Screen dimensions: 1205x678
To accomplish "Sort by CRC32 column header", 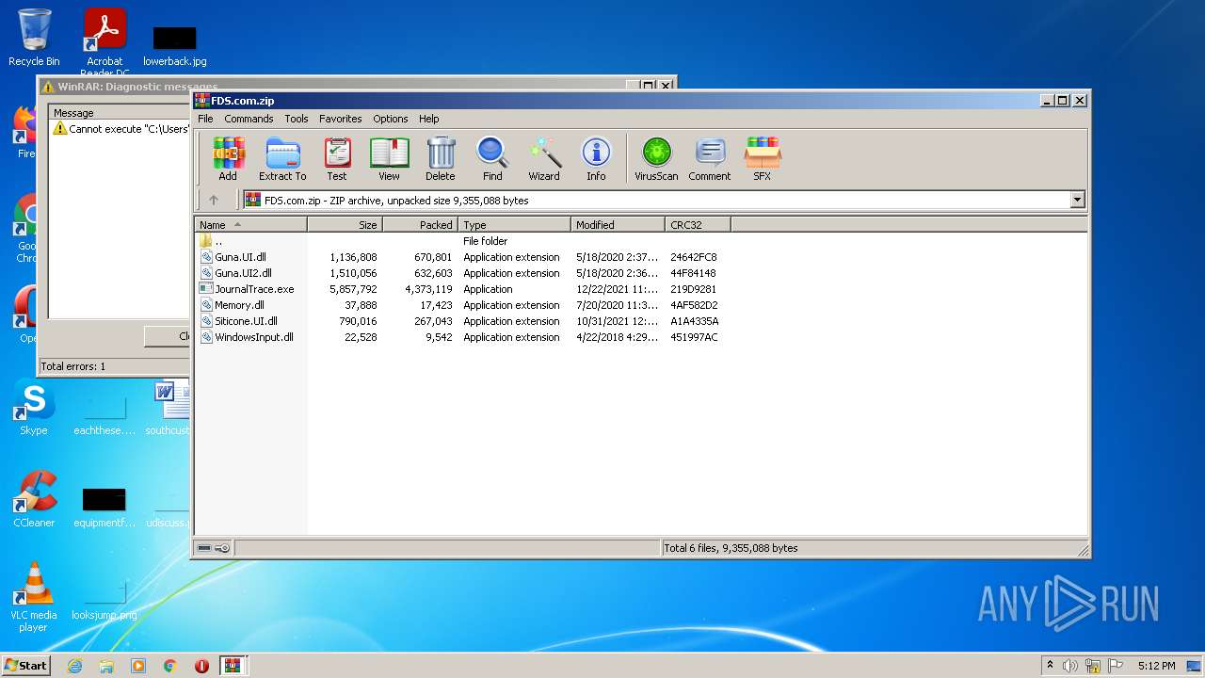I will coord(698,225).
